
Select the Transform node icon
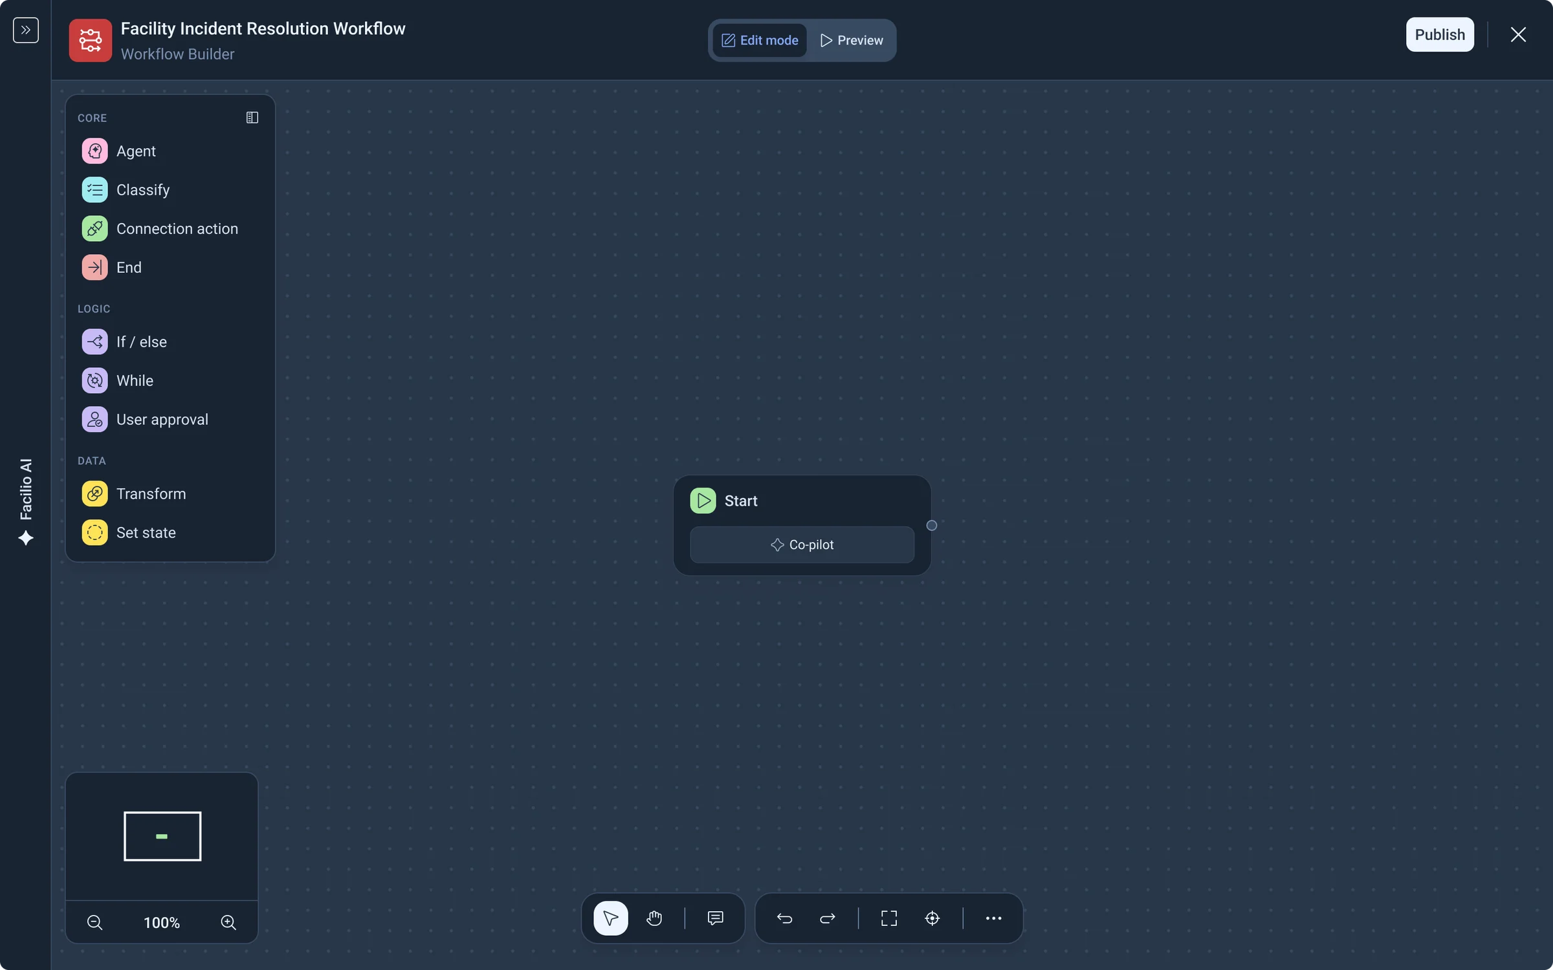click(x=95, y=494)
